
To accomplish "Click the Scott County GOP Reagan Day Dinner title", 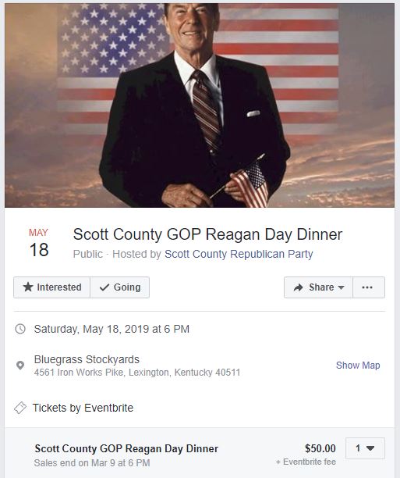I will click(x=207, y=234).
